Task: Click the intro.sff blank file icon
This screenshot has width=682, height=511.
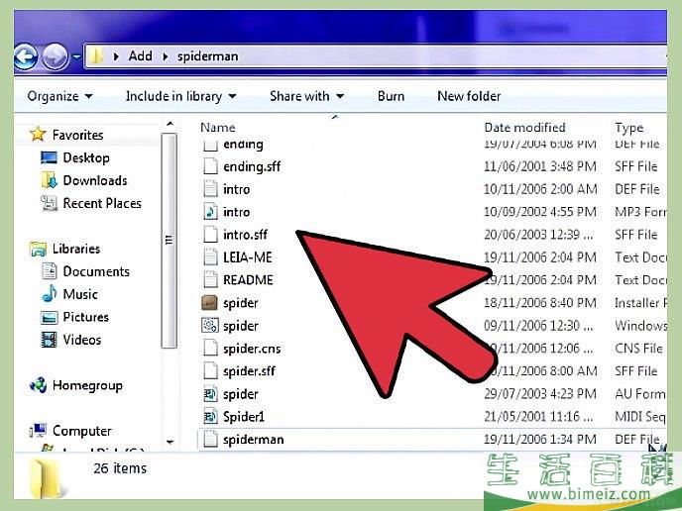Action: coord(210,234)
